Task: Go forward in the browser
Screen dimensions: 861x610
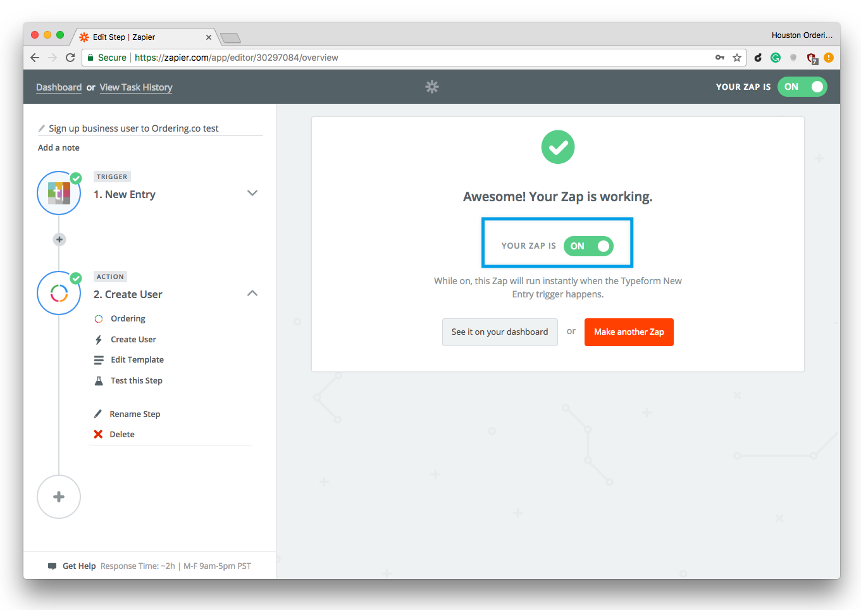Action: coord(53,58)
